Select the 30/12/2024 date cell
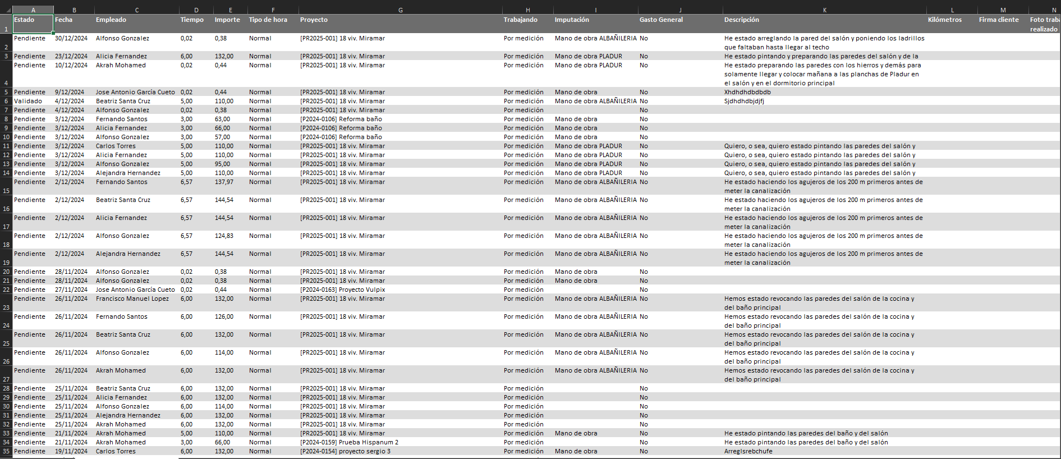1061x459 pixels. (x=71, y=38)
